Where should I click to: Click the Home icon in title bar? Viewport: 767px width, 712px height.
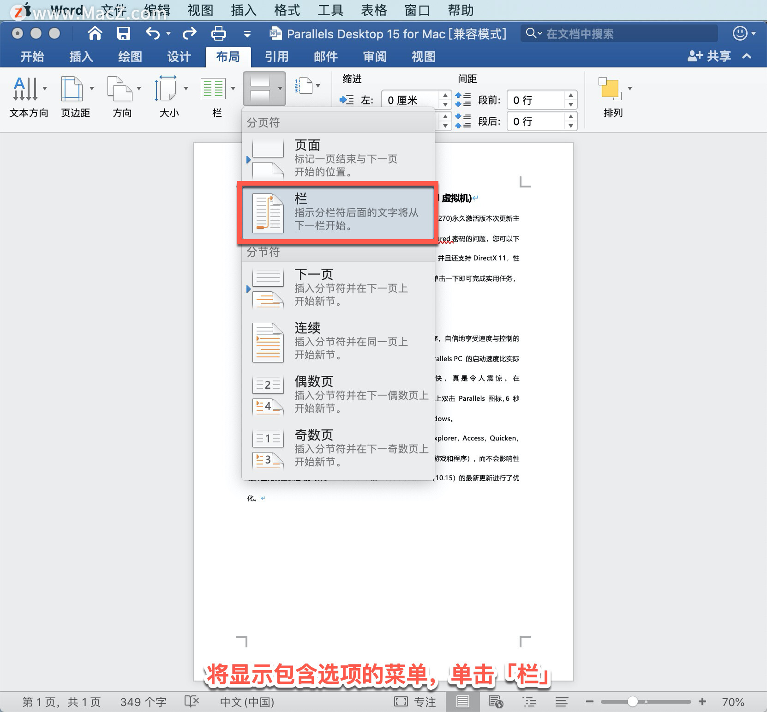[x=95, y=33]
